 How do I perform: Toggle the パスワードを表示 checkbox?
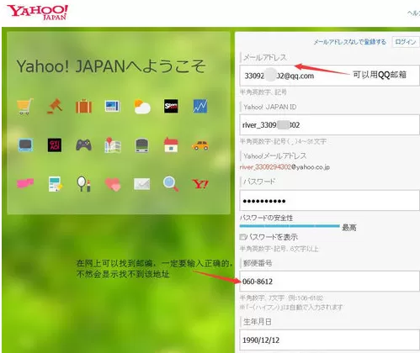[242, 237]
